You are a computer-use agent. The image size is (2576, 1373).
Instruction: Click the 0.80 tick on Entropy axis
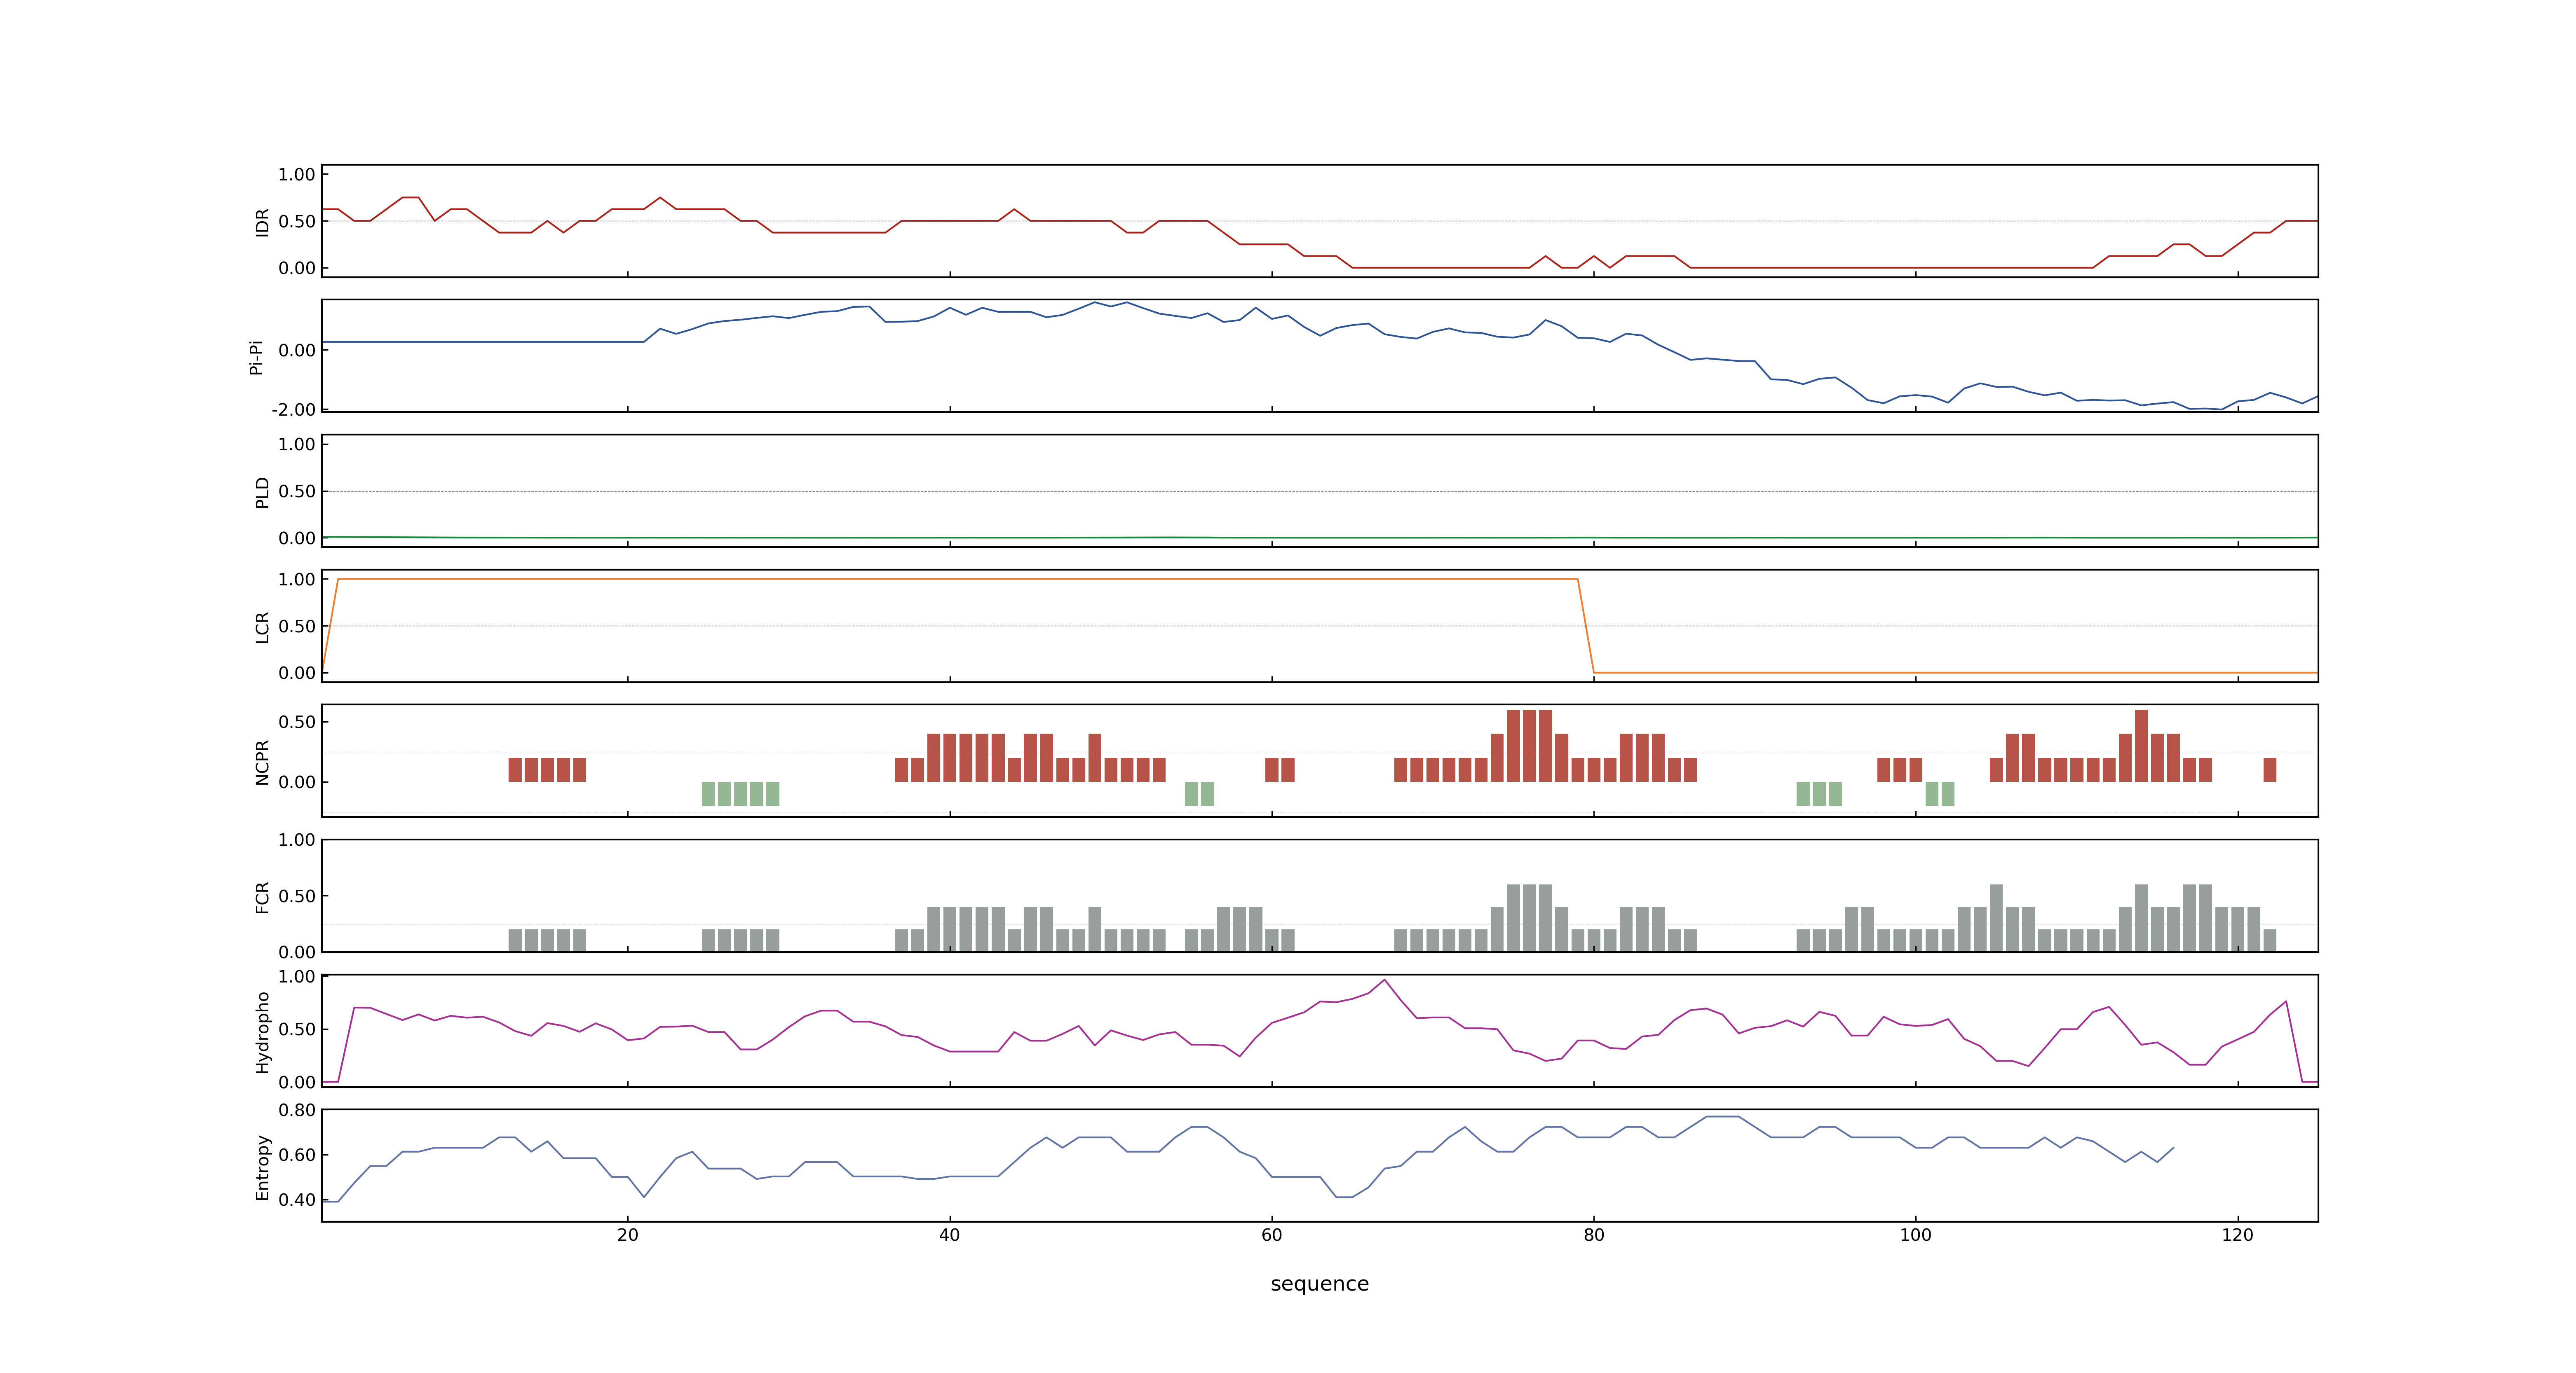pyautogui.click(x=297, y=1109)
